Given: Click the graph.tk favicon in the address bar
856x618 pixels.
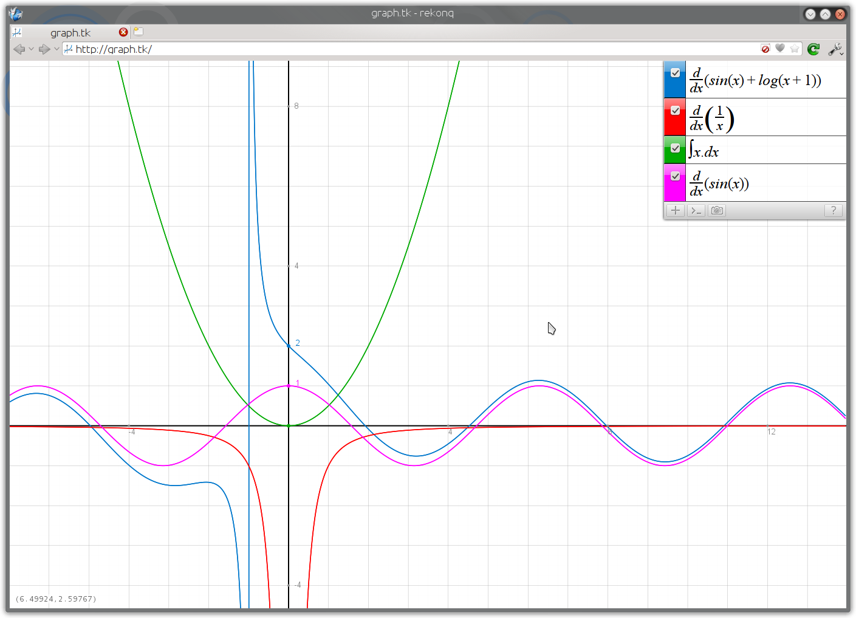Looking at the screenshot, I should tap(68, 49).
